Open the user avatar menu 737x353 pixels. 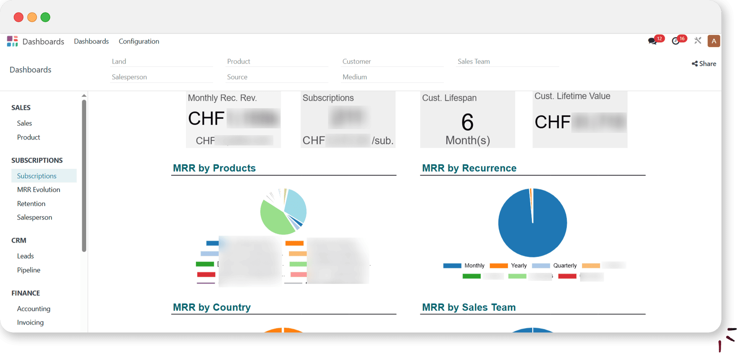713,41
